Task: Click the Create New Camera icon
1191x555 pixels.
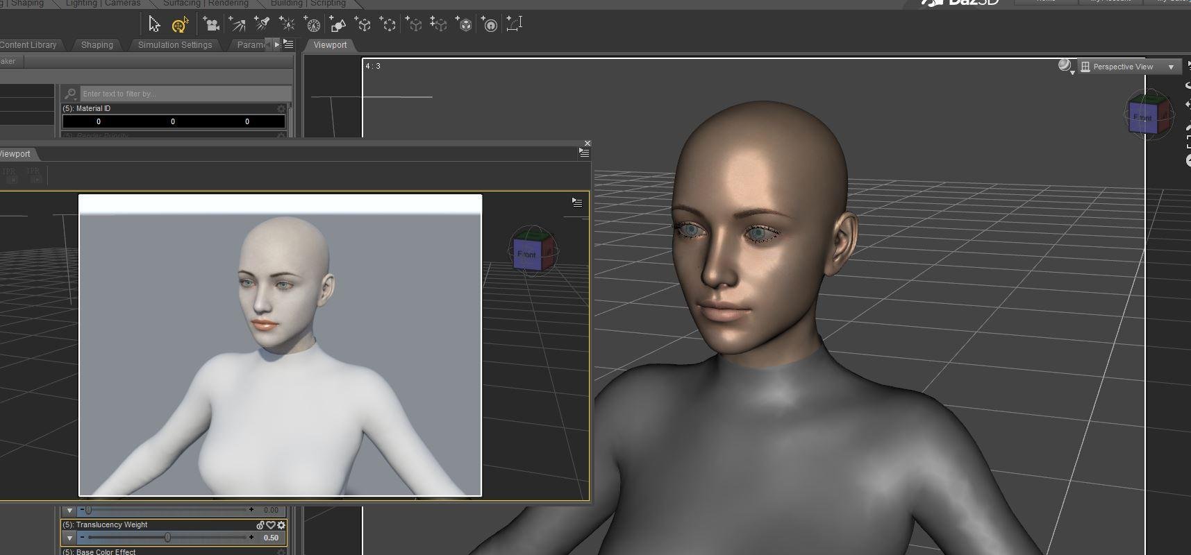Action: pyautogui.click(x=211, y=25)
